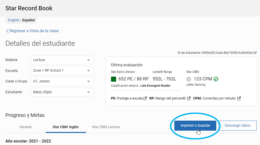This screenshot has width=260, height=145.
Task: Click the Star Early Literacy label
Action: point(123,72)
